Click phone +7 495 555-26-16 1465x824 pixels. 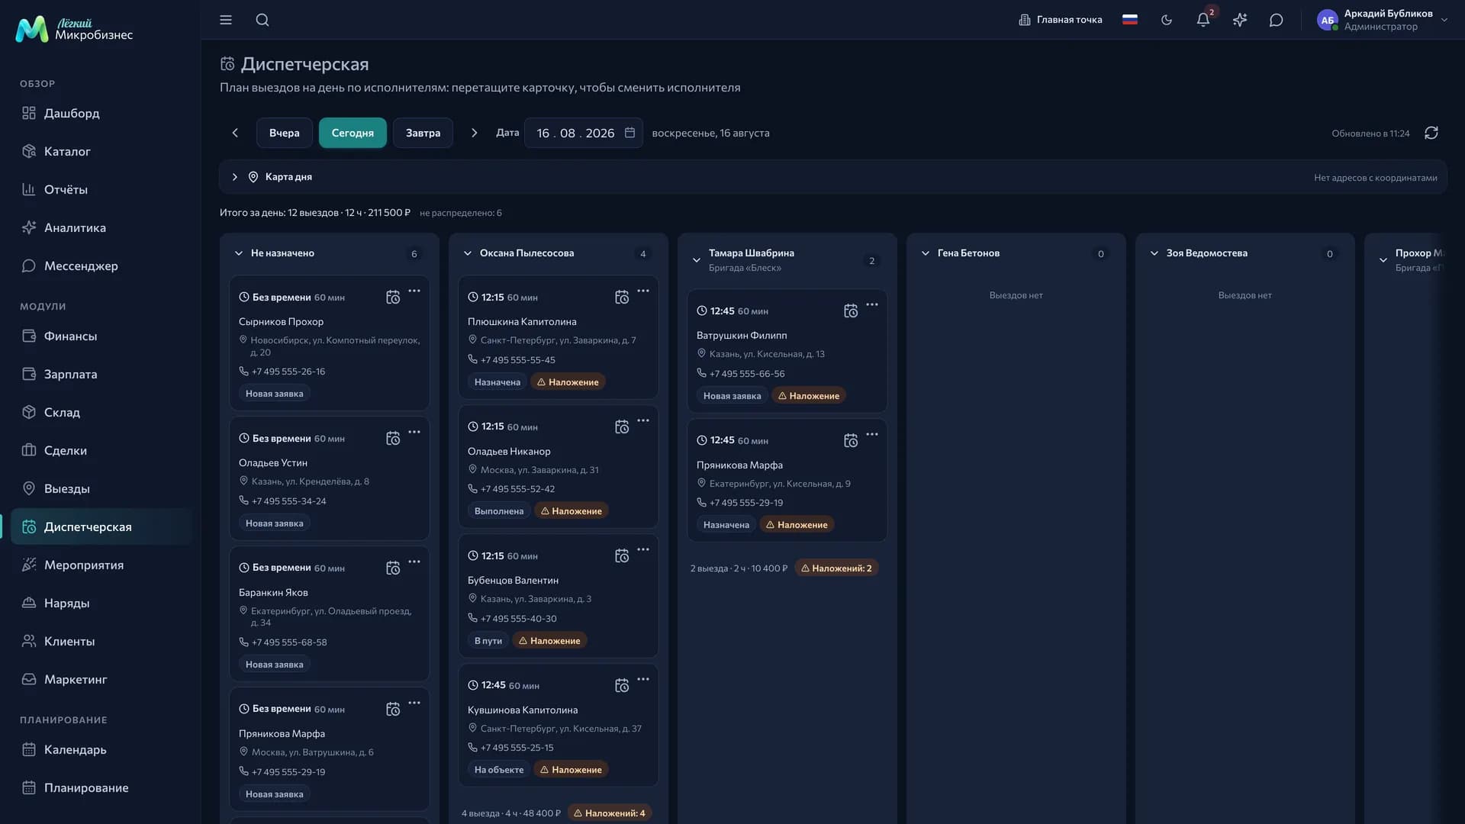point(288,372)
